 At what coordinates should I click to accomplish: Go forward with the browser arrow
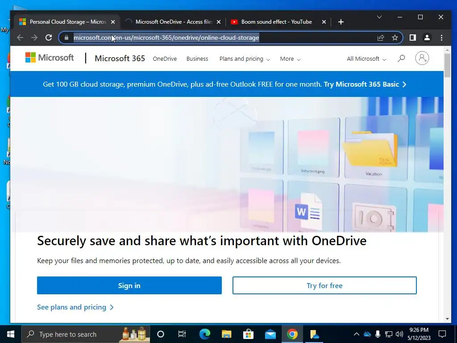(x=34, y=38)
